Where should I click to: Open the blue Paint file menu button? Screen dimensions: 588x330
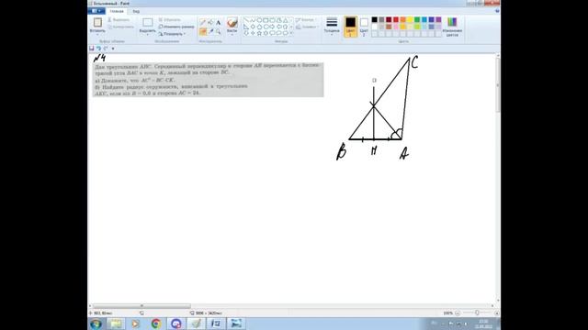[96, 11]
